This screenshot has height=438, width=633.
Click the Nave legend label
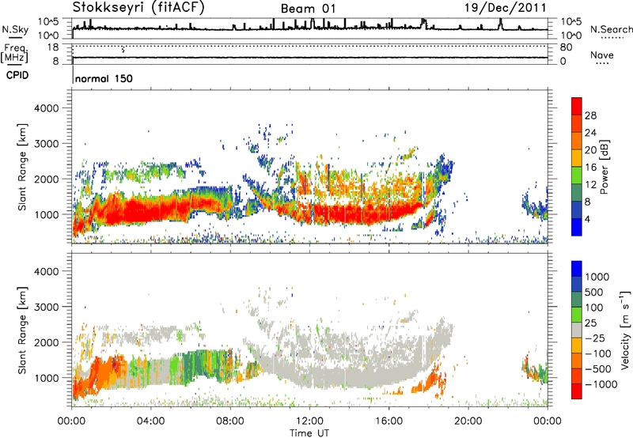(602, 55)
